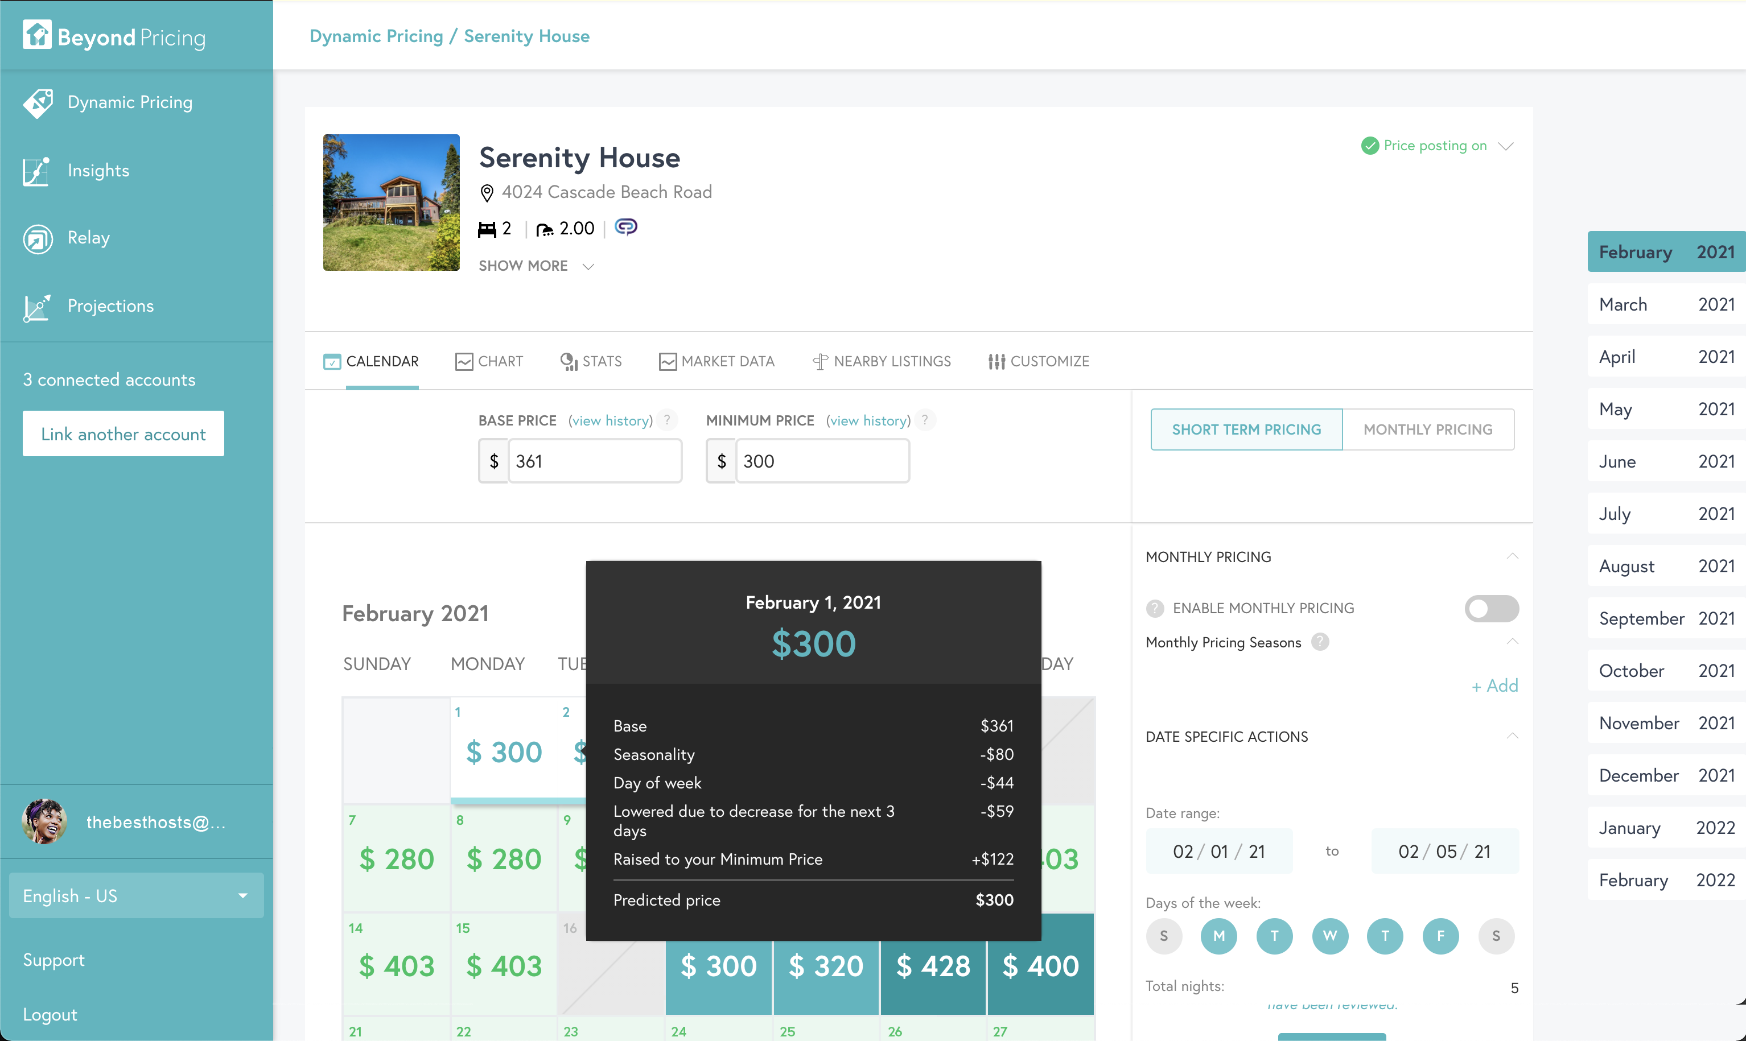Image resolution: width=1746 pixels, height=1041 pixels.
Task: Toggle Thursday day-of-week circle
Action: (1385, 936)
